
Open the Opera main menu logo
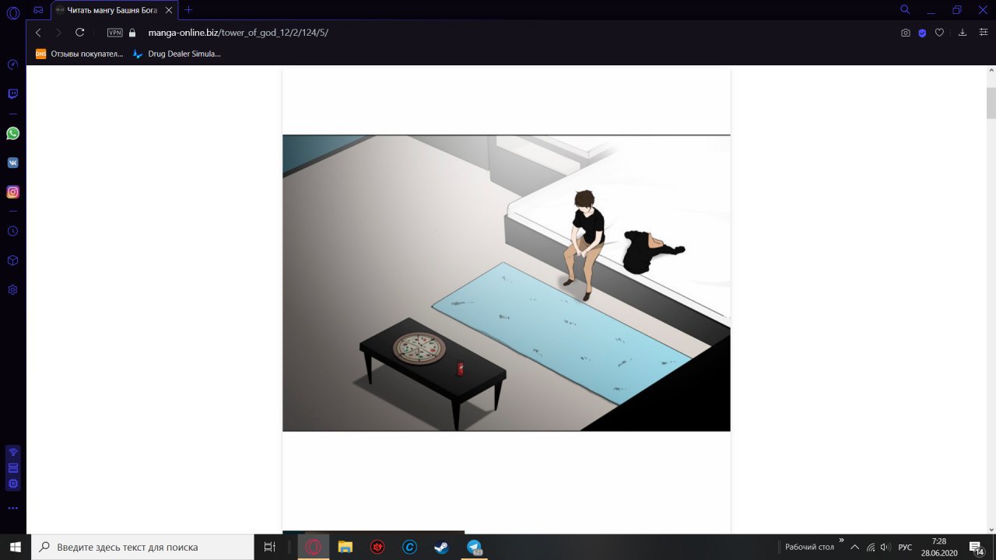click(x=12, y=12)
